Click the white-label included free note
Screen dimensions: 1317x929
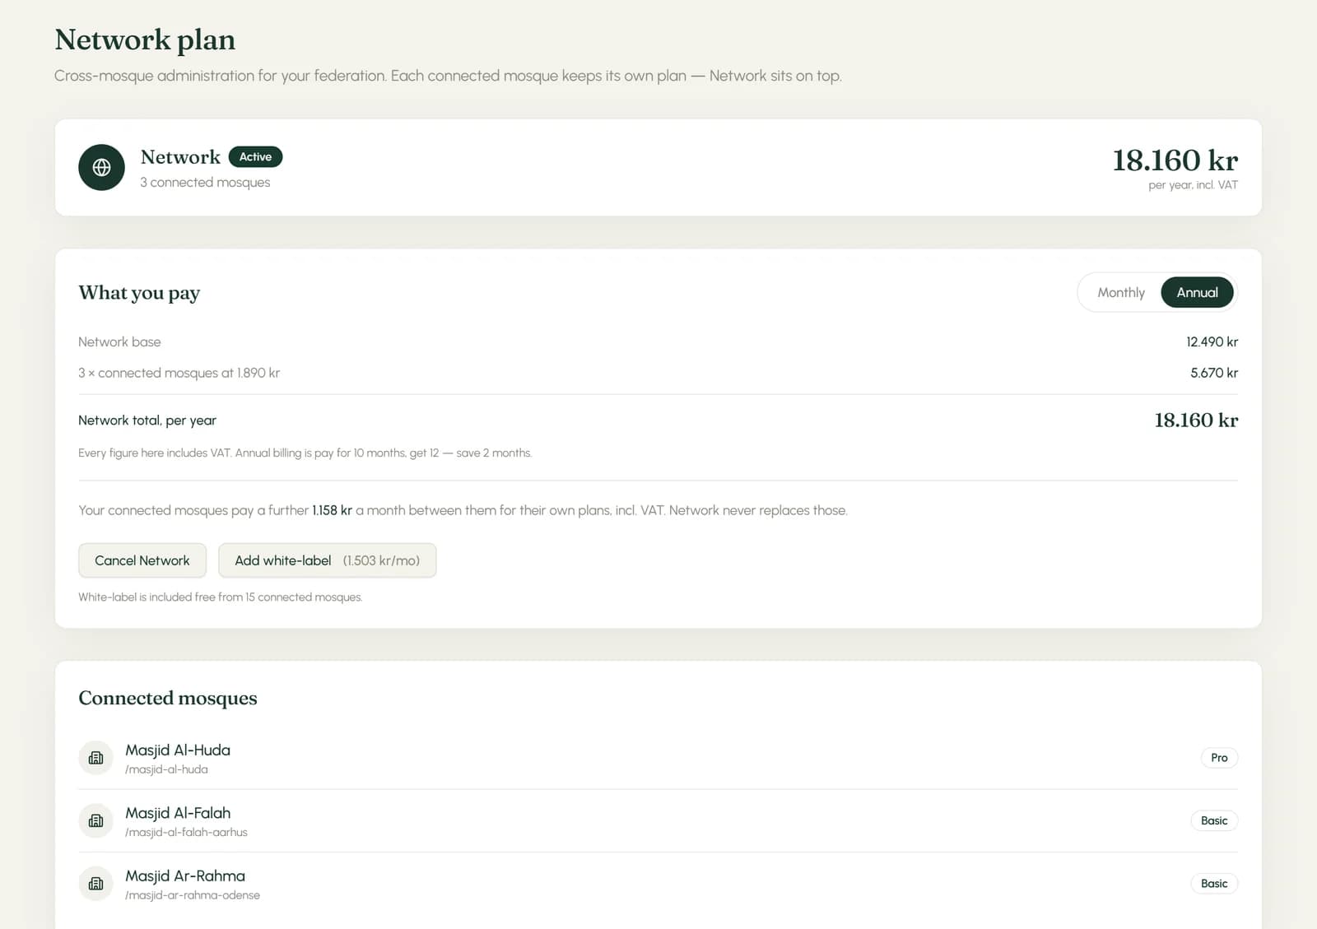221,597
